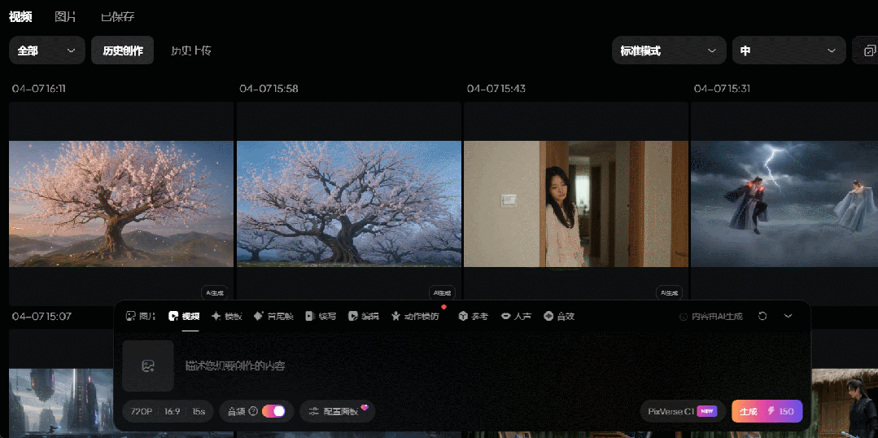878x438 pixels.
Task: Select the 编辑 mode
Action: (364, 317)
